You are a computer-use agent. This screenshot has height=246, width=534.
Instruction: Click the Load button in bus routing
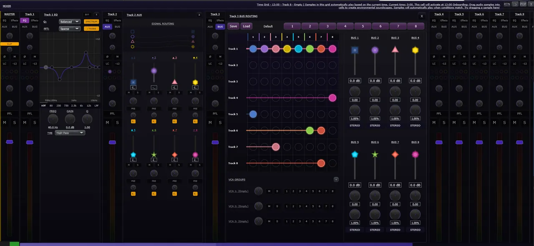click(x=247, y=26)
